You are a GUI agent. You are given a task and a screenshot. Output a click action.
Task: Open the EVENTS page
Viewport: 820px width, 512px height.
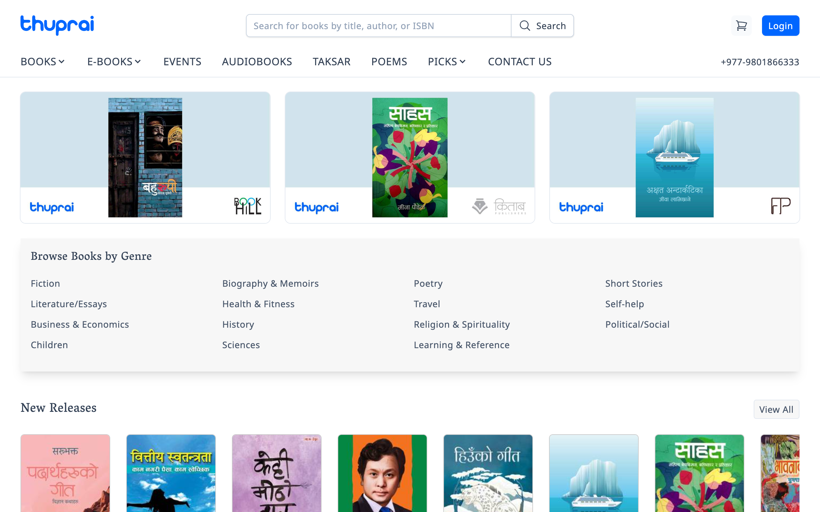tap(182, 62)
